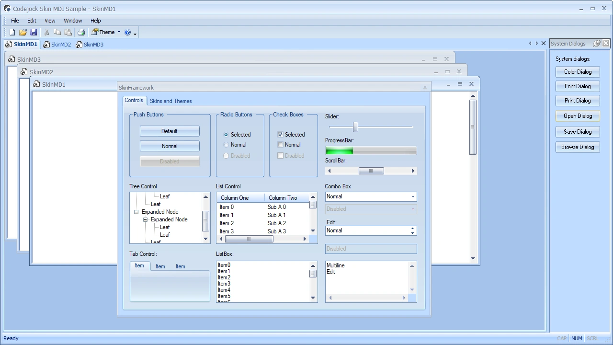The height and width of the screenshot is (345, 613).
Task: Switch to the SkinMD2 document tab
Action: (x=57, y=45)
